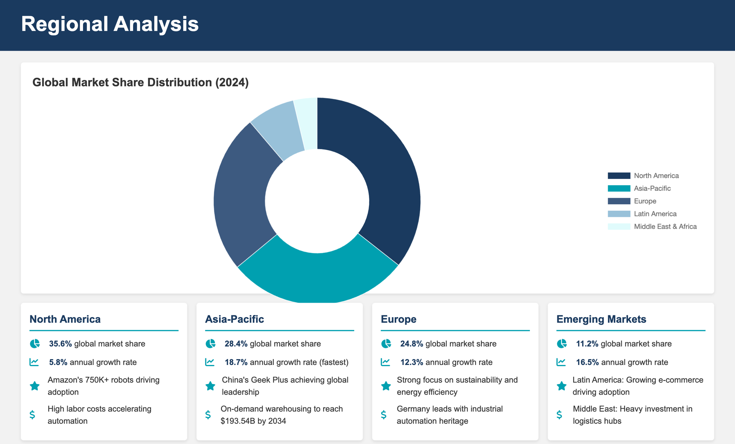735x444 pixels.
Task: Click Latin America legend color swatch
Action: point(619,214)
